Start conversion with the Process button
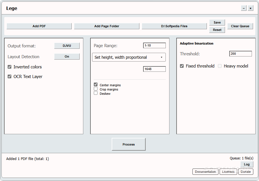The image size is (259, 181). 129,144
